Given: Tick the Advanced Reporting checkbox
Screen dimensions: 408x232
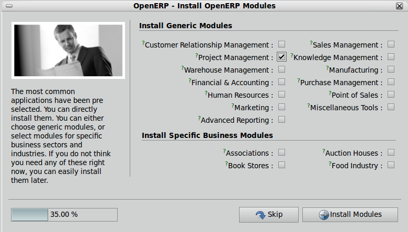Looking at the screenshot, I should [x=281, y=120].
